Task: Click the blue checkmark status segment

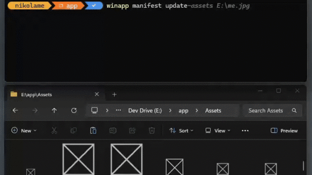Action: [x=94, y=5]
